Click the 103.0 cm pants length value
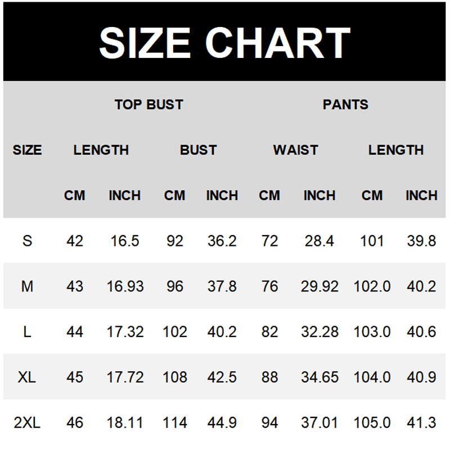 coord(372,332)
